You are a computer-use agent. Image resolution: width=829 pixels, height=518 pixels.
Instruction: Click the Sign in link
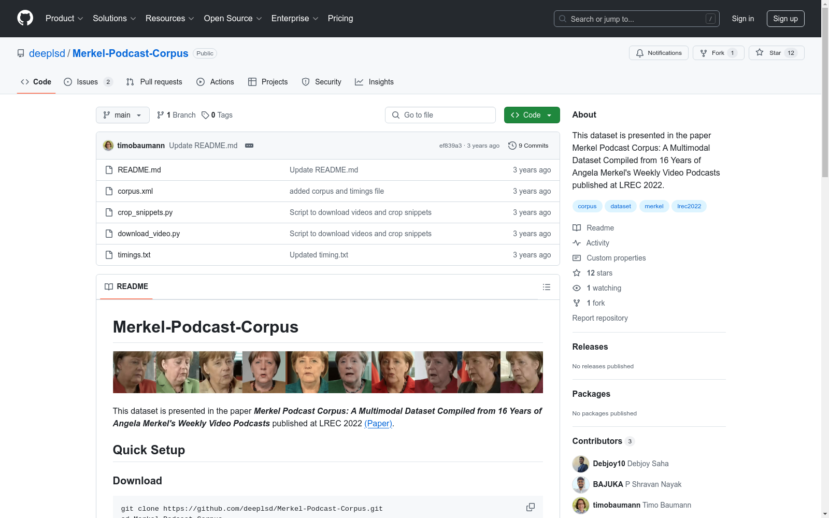coord(743,19)
